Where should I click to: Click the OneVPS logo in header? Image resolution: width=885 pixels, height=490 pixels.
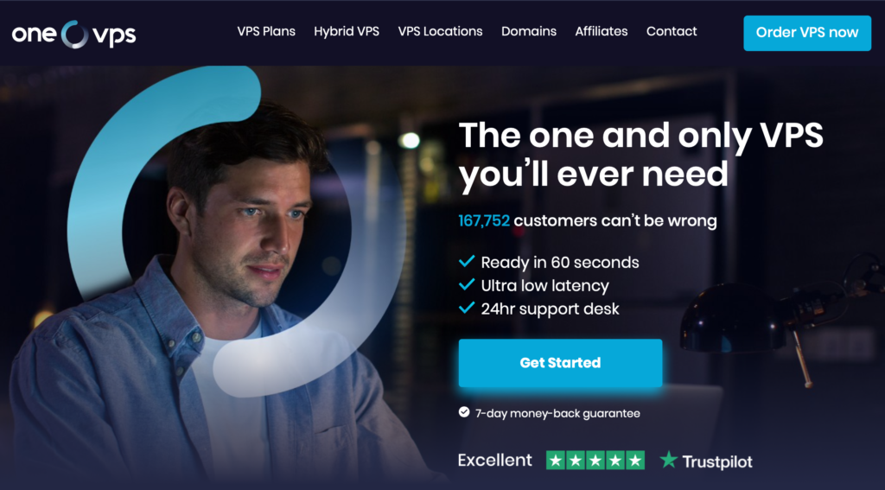[74, 35]
